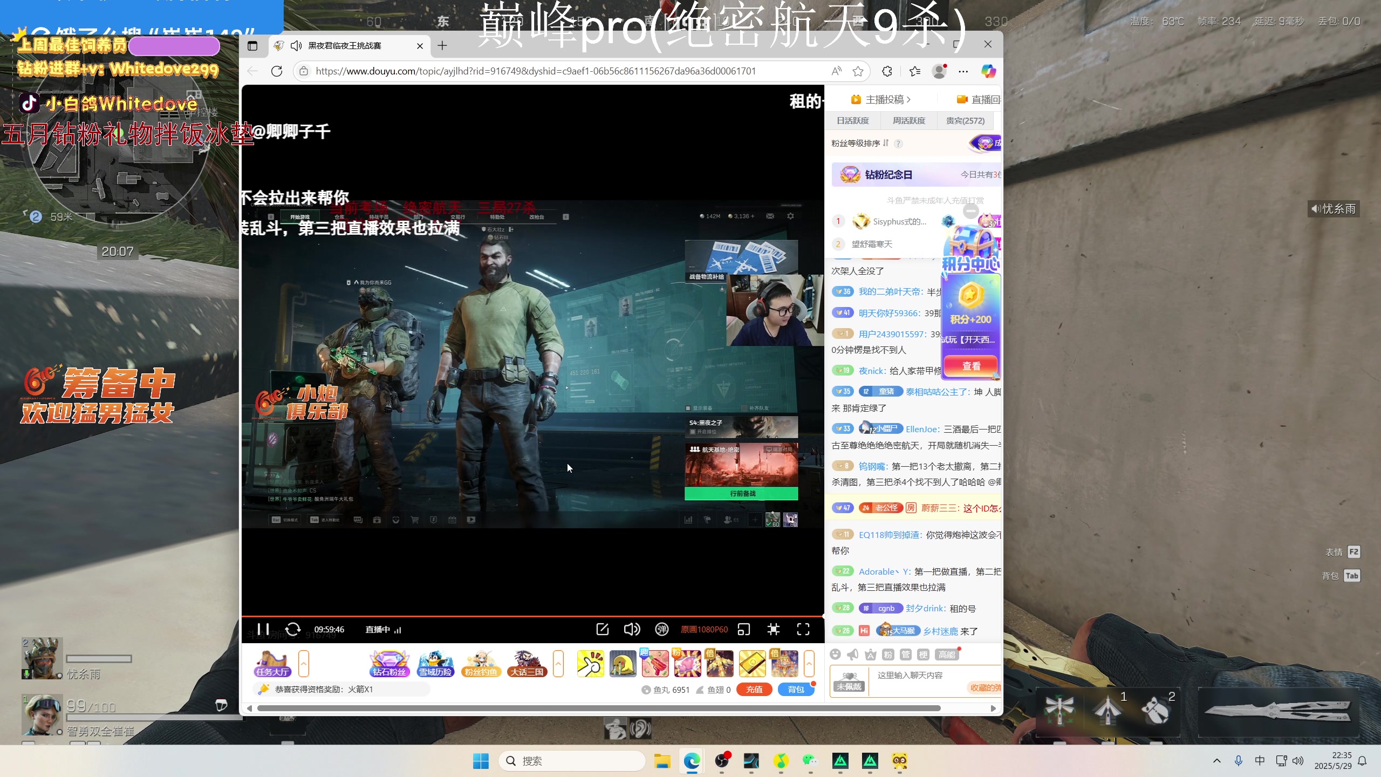Screen dimensions: 1381x777
Task: Toggle the 粉 fan danmaku option
Action: (888, 655)
